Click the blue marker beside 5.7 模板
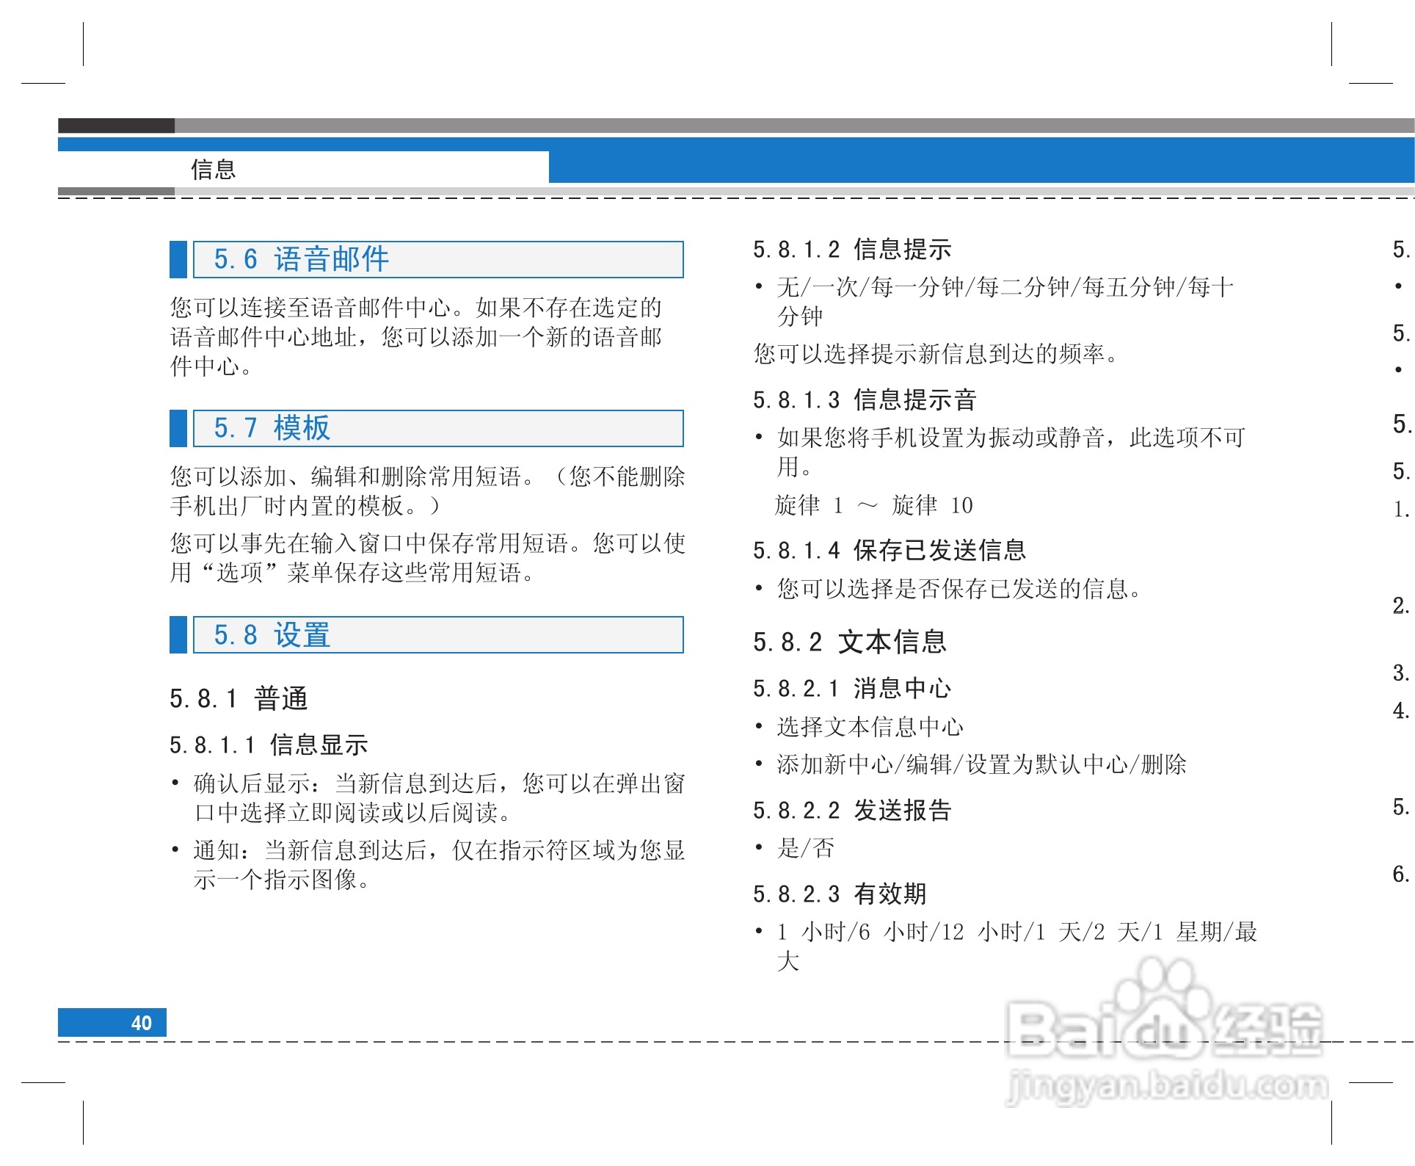 (x=178, y=429)
